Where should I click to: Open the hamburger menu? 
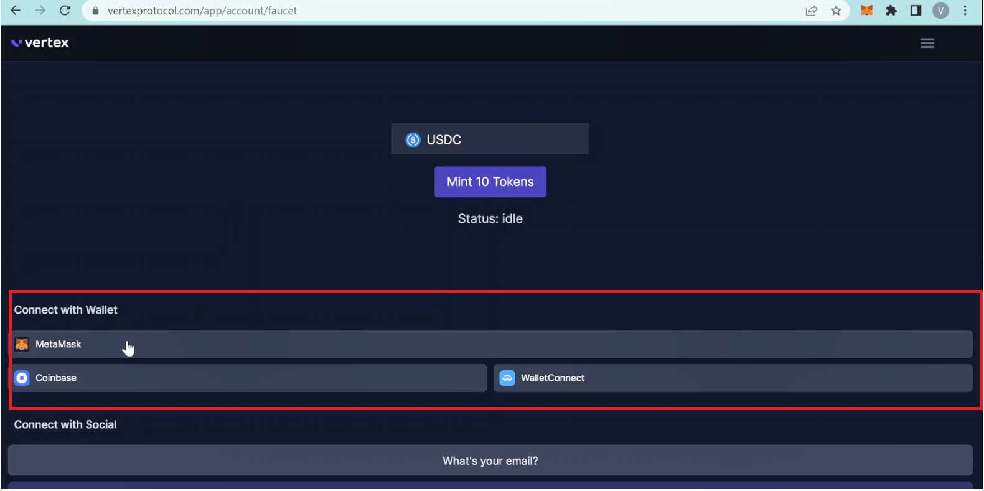[x=927, y=43]
